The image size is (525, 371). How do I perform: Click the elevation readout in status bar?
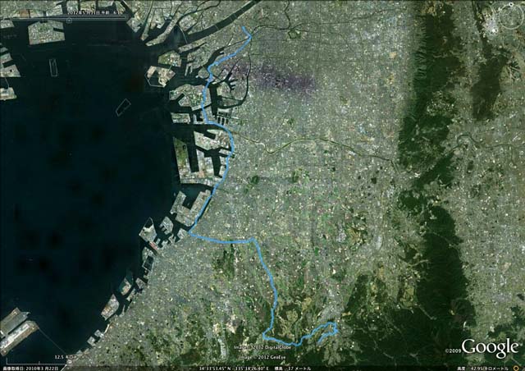[293, 369]
